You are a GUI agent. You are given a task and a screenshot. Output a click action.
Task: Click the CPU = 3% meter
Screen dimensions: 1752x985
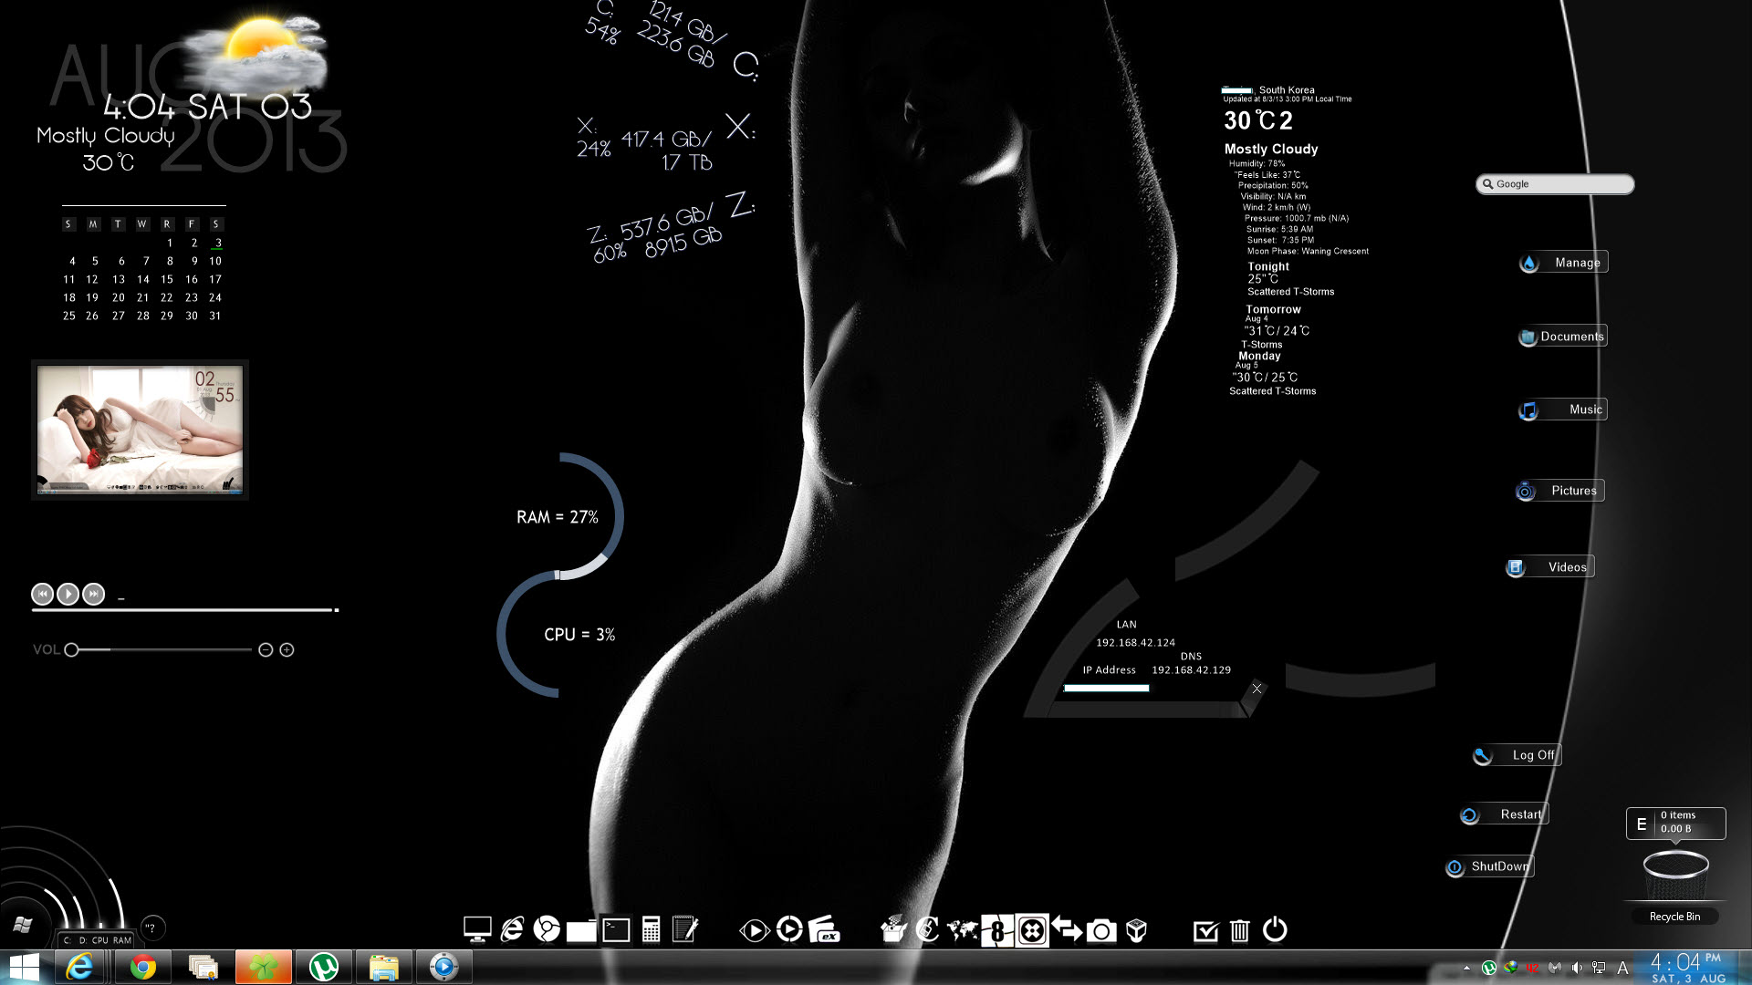click(579, 635)
